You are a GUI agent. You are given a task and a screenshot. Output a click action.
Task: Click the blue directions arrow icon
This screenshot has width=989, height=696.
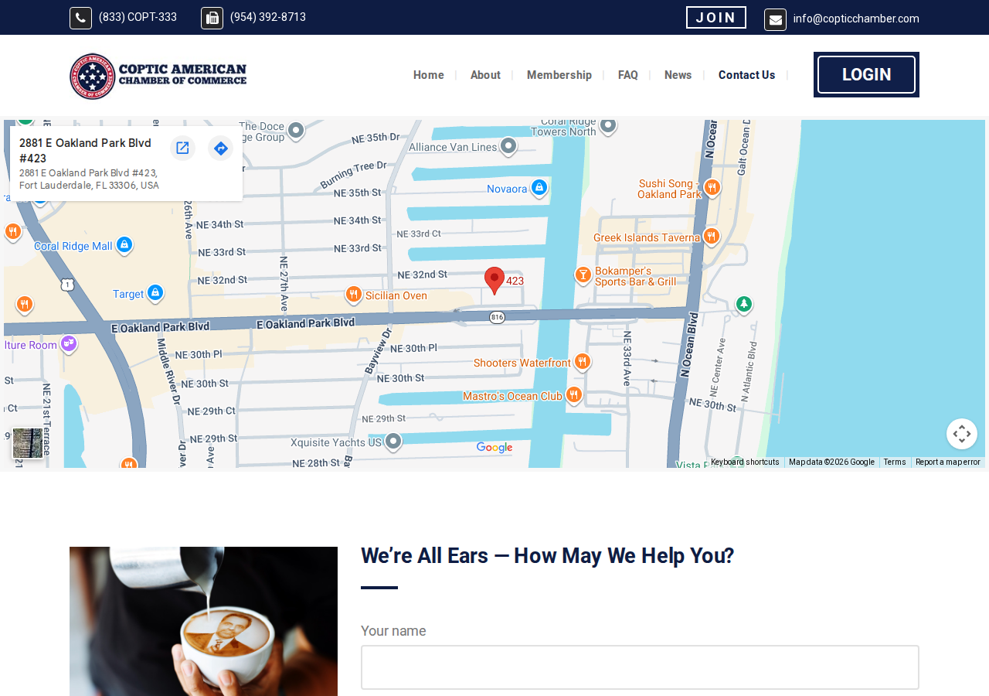221,148
